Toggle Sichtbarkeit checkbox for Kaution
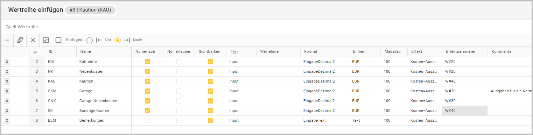Image resolution: width=533 pixels, height=135 pixels. [x=210, y=81]
